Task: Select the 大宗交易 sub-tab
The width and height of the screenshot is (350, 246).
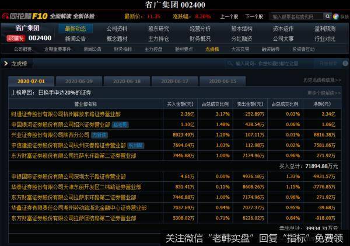Action: [240, 49]
